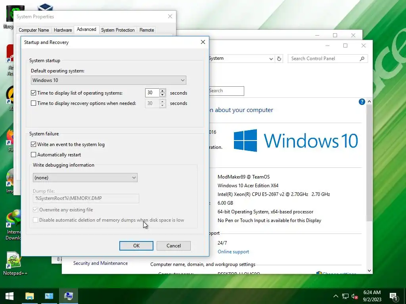This screenshot has height=304, width=406.
Task: Open the Control Panel taskbar icon
Action: (x=49, y=296)
